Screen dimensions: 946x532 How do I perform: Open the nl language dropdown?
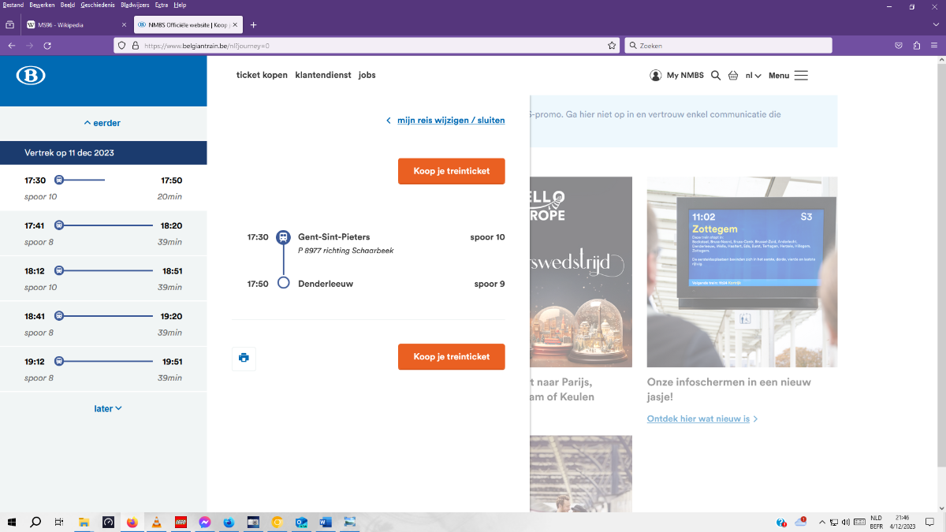(753, 76)
